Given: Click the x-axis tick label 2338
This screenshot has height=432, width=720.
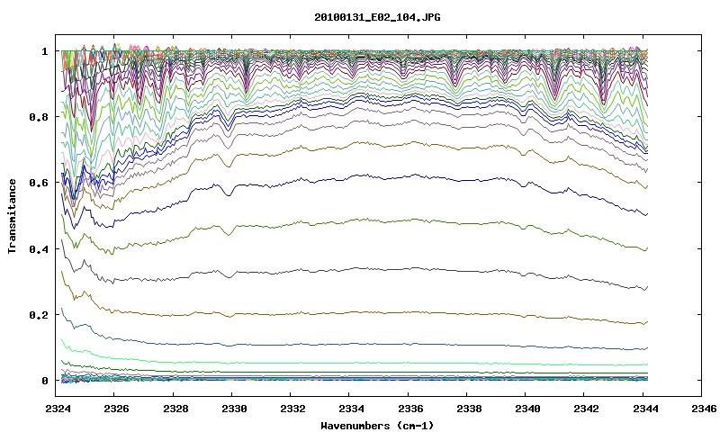Looking at the screenshot, I should click(x=469, y=409).
